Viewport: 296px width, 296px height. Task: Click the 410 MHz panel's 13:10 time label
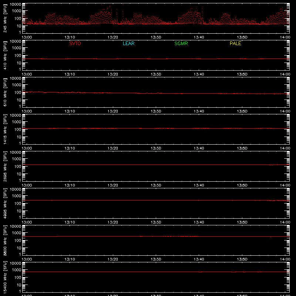70,74
